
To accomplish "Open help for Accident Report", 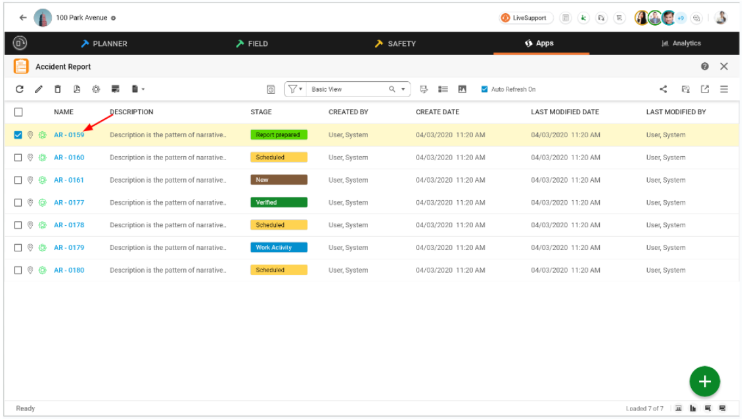I will [705, 66].
